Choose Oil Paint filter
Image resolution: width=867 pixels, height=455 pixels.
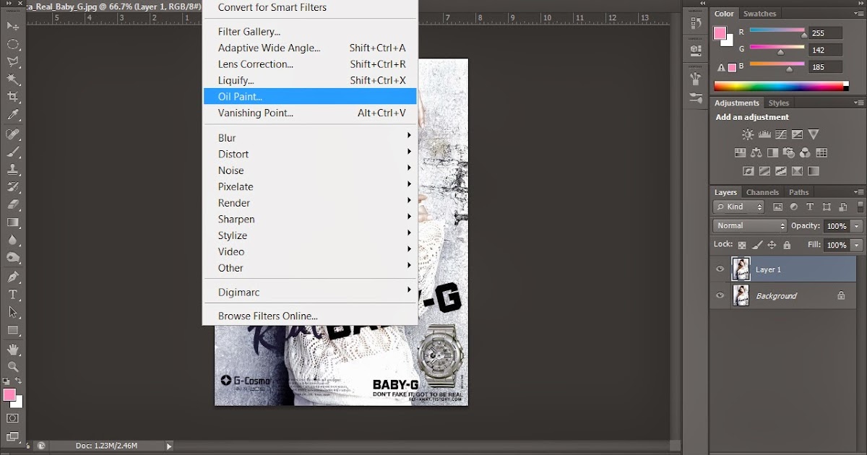(x=311, y=97)
